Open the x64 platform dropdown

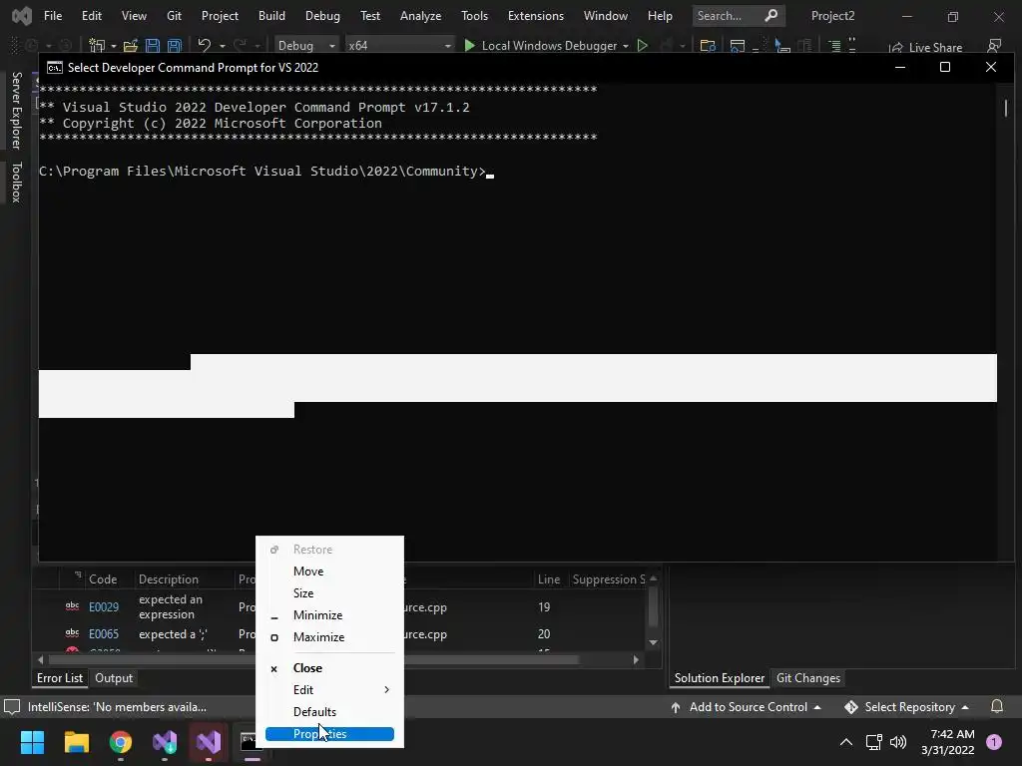[399, 46]
